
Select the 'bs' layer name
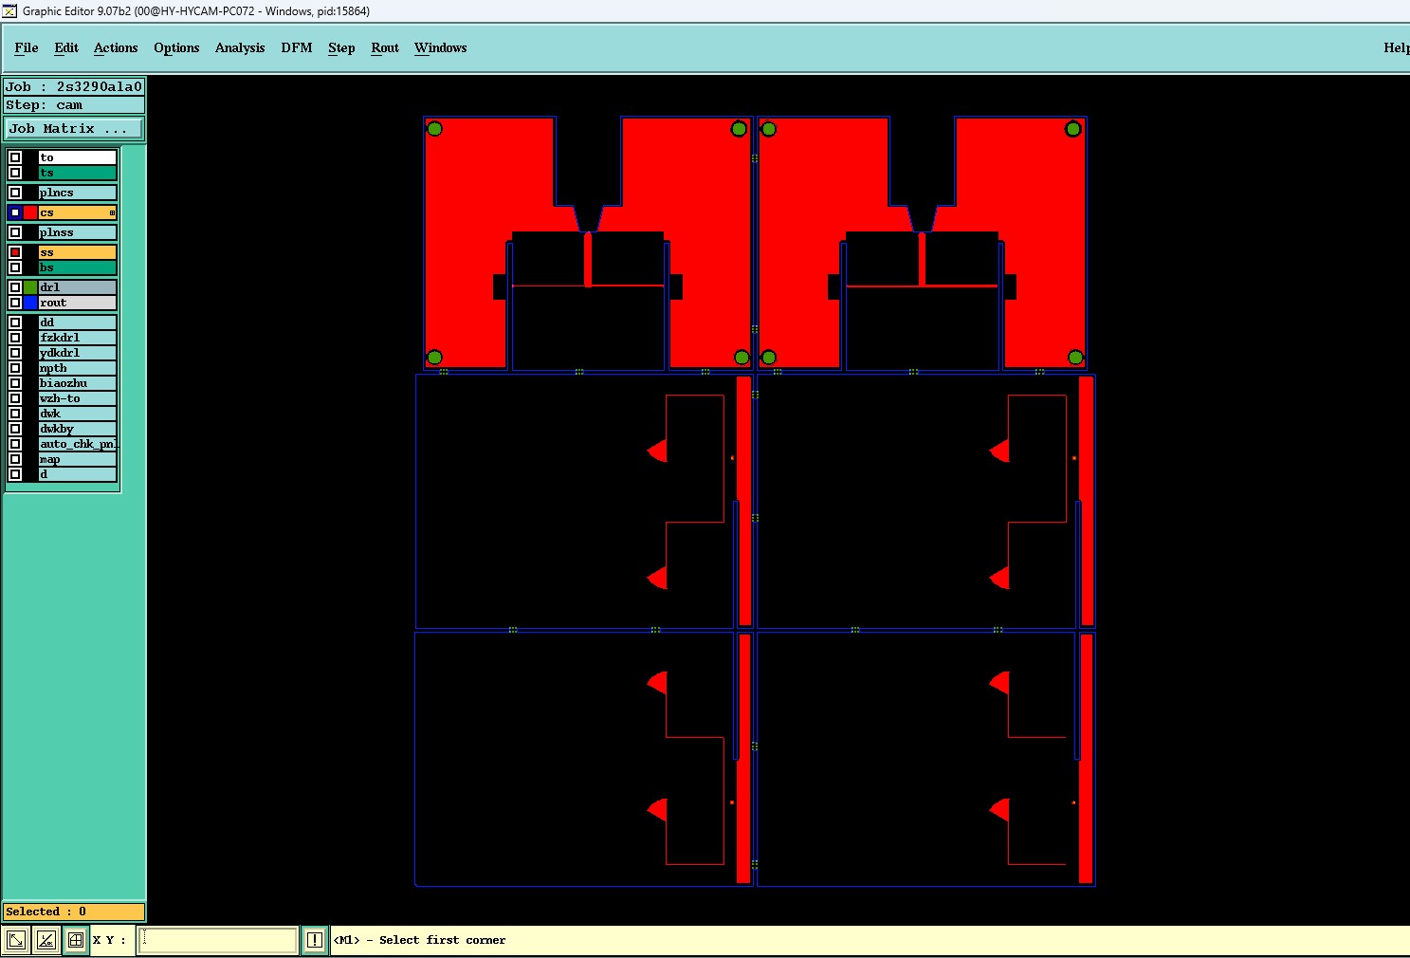point(78,267)
